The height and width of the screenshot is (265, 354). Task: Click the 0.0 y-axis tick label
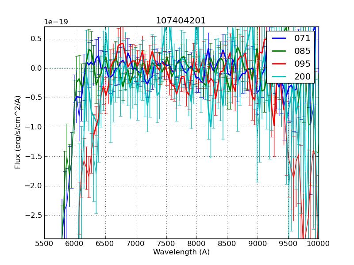[35, 68]
